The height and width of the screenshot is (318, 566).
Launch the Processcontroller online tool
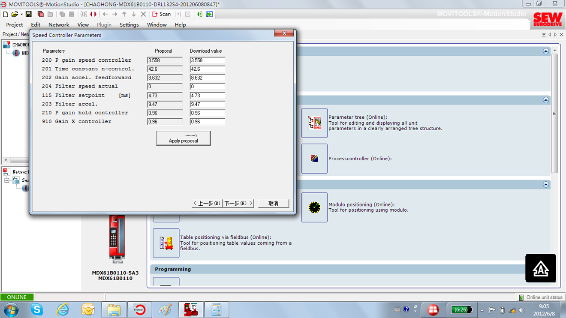click(x=314, y=159)
